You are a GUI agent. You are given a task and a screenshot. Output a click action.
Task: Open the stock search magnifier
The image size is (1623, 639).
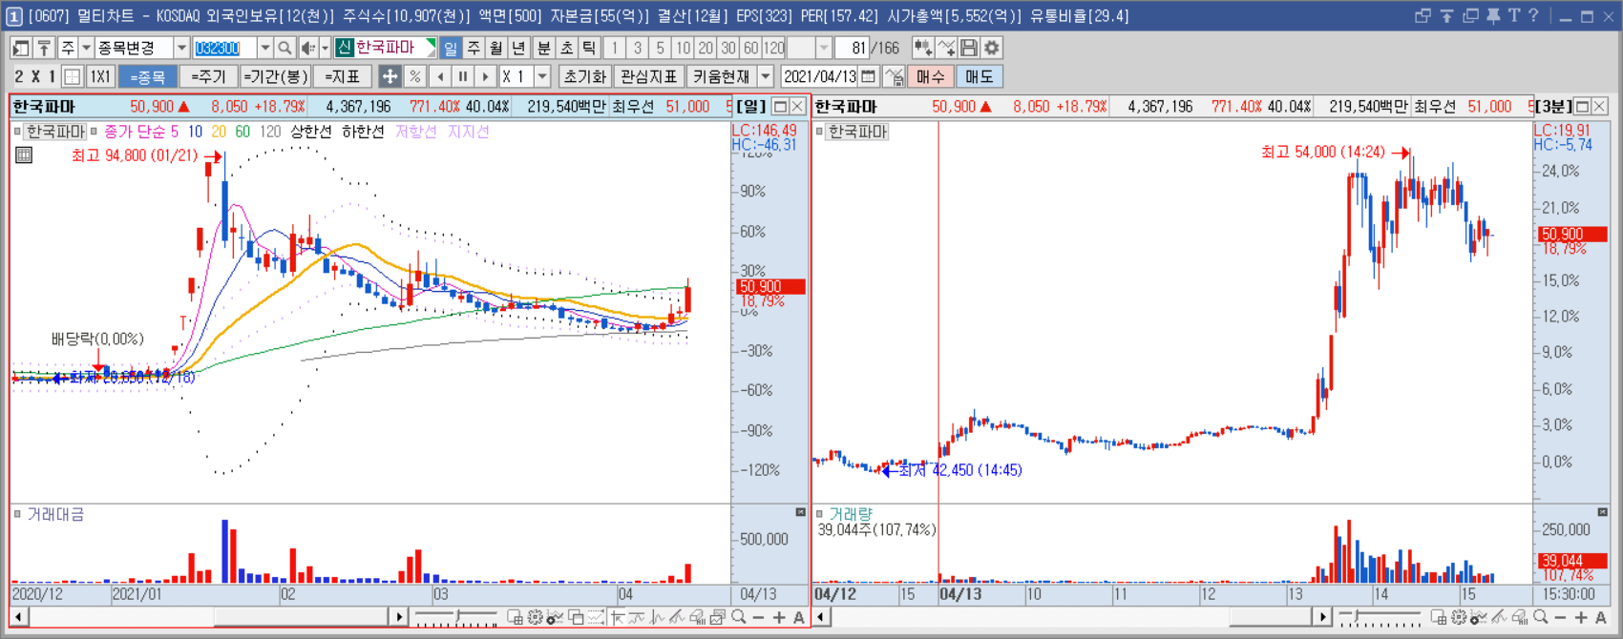[x=285, y=48]
